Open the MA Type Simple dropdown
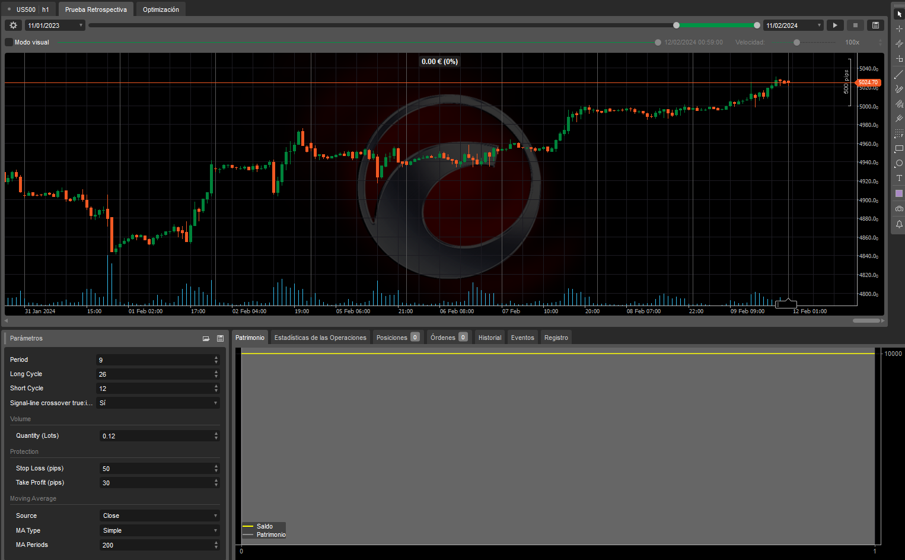The width and height of the screenshot is (905, 560). coord(160,530)
